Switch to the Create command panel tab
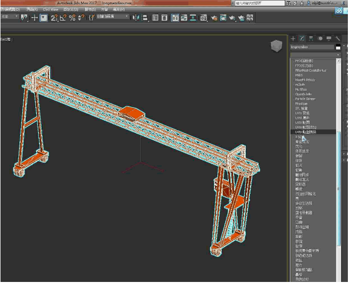Image resolution: width=353 pixels, height=284 pixels. tap(293, 38)
